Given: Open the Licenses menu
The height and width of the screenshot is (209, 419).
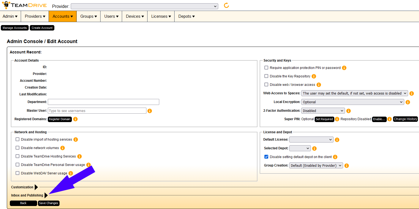Looking at the screenshot, I should (161, 16).
